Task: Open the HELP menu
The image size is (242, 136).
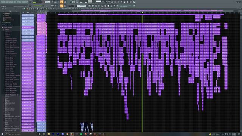Action: point(26,2)
